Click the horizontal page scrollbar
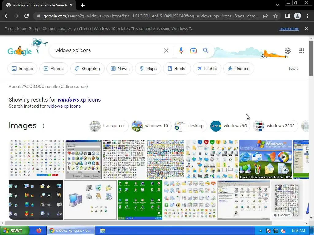Screen dimensions: 314x235 pos(138,223)
